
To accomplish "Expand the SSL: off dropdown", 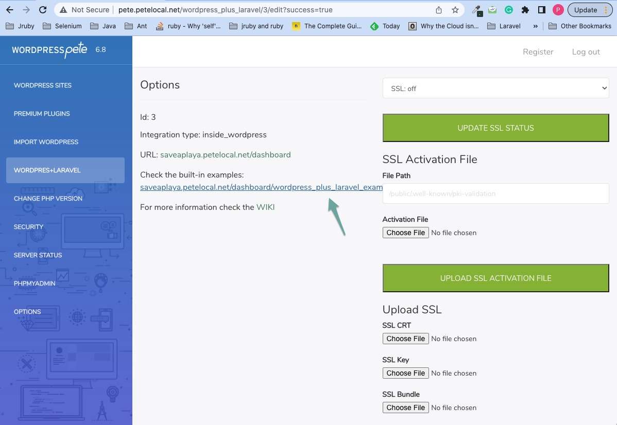I will [495, 88].
